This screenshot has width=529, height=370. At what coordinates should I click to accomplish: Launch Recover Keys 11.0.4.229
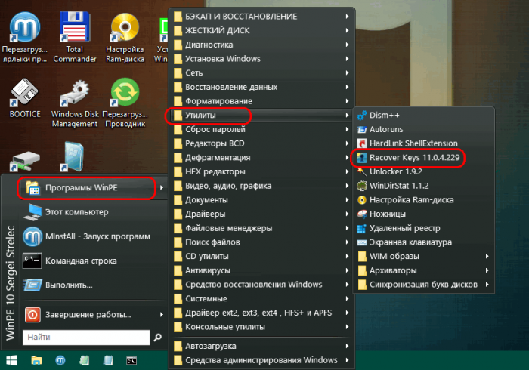click(x=423, y=158)
